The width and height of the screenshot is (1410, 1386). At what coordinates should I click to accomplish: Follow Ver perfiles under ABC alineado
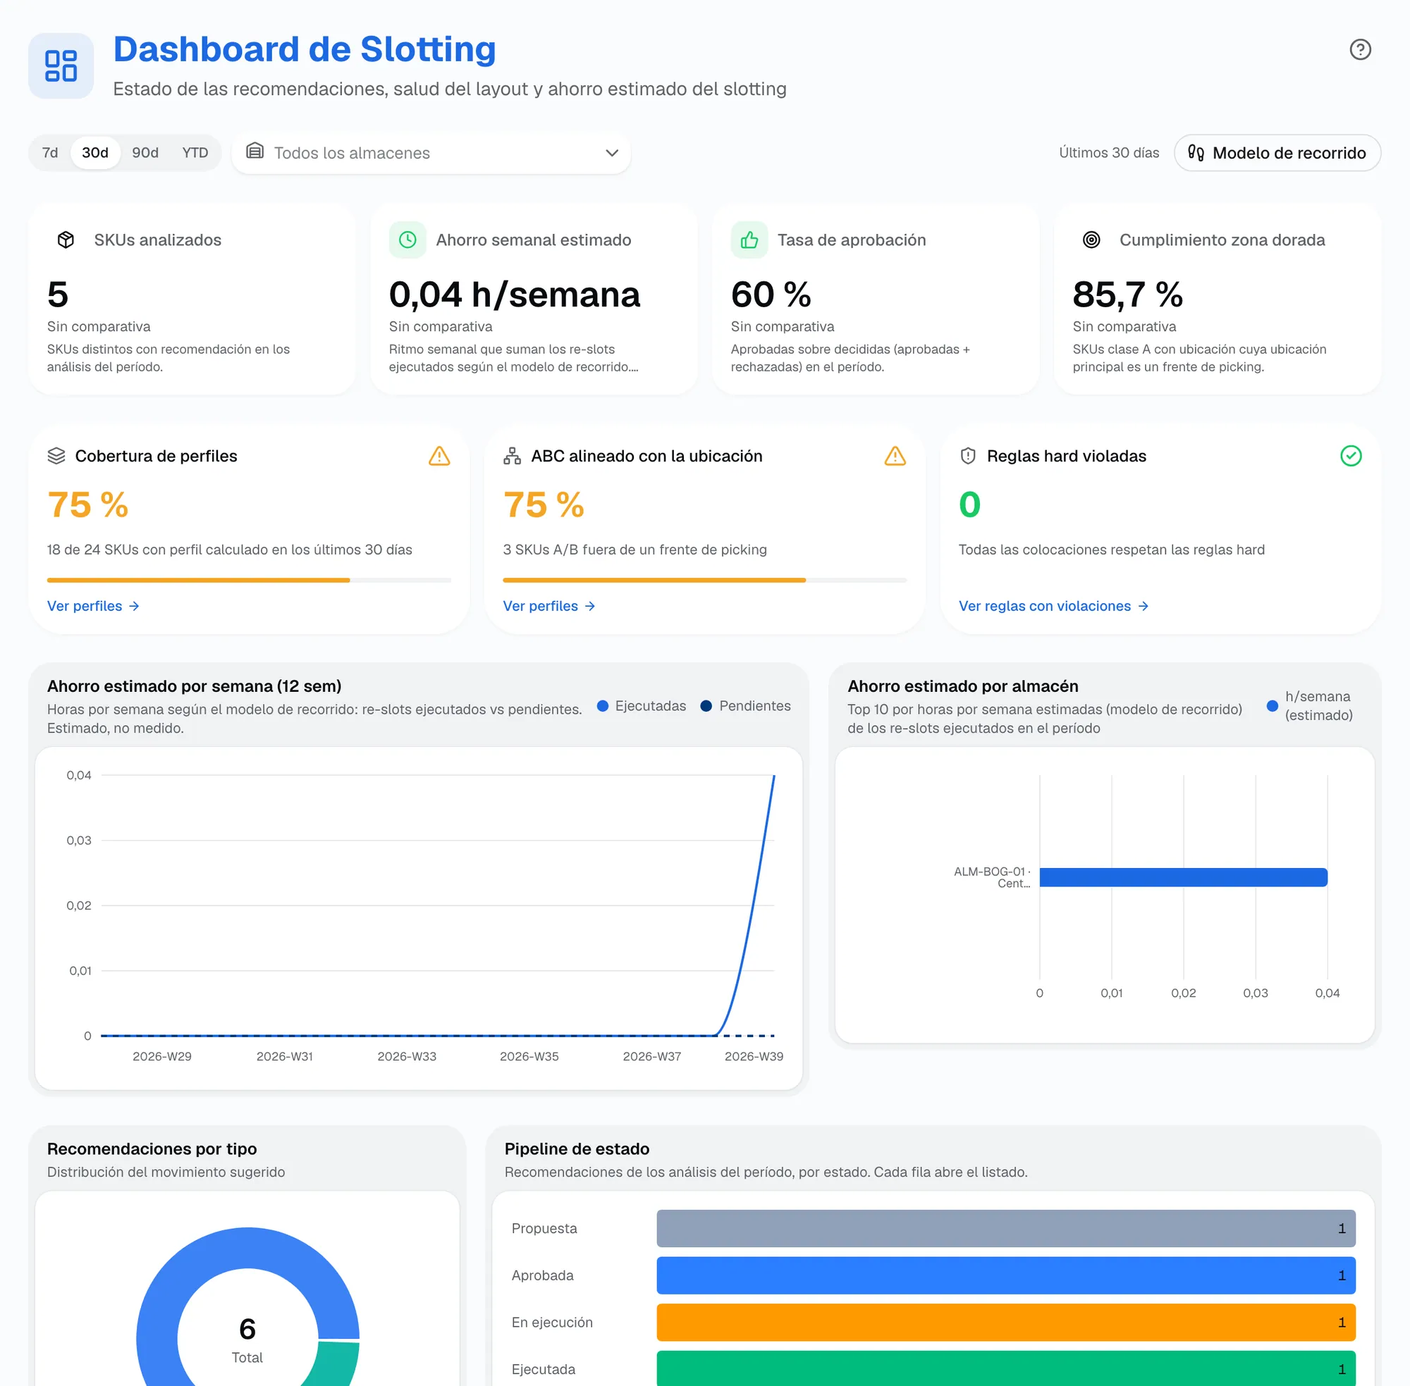pyautogui.click(x=549, y=606)
